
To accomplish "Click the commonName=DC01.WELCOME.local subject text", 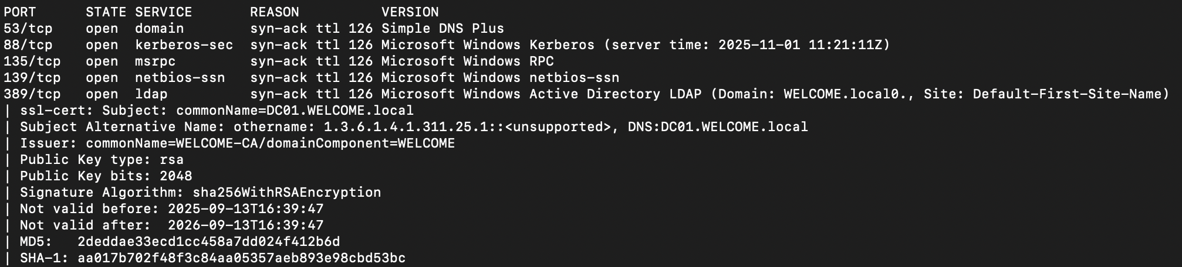I will (295, 111).
